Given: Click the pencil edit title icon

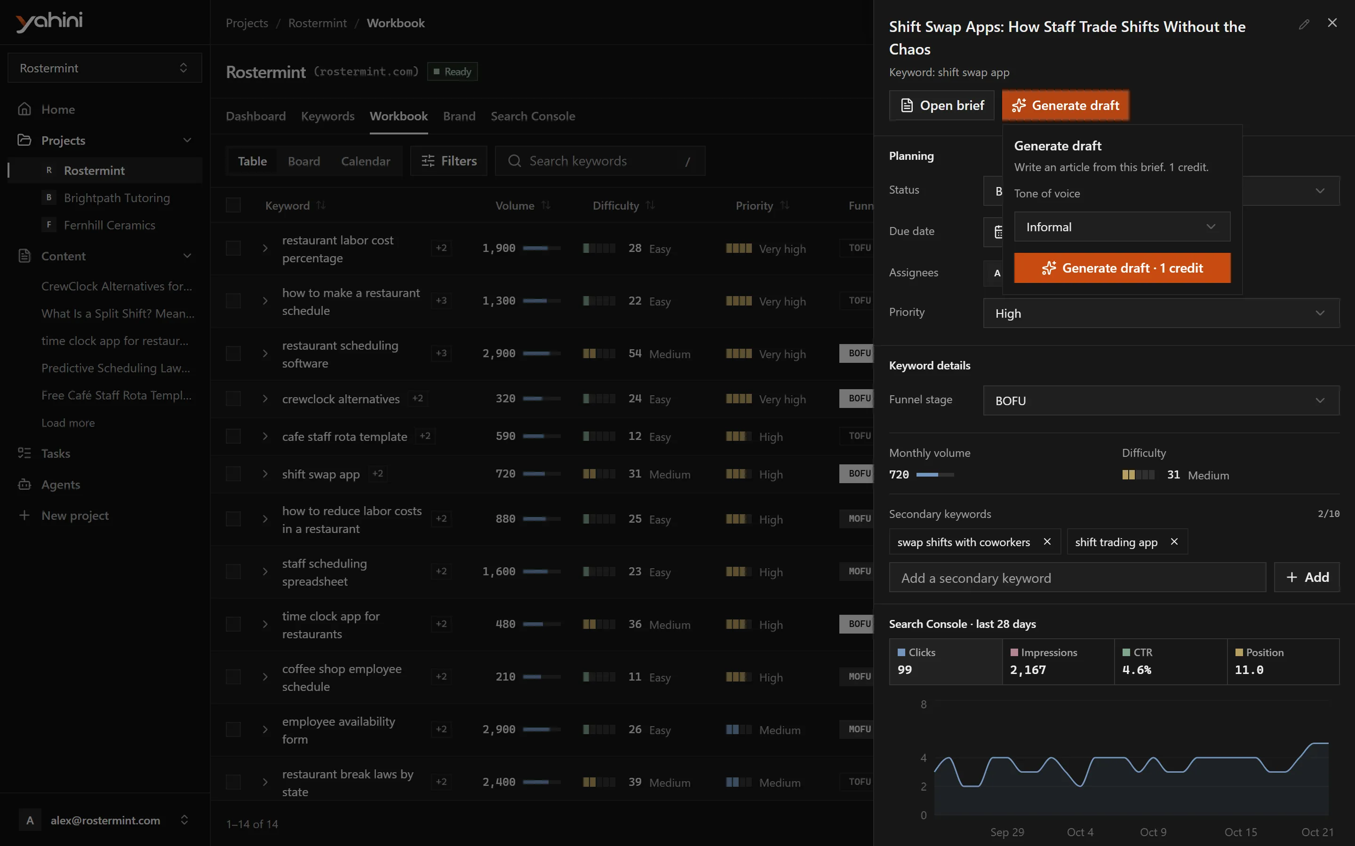Looking at the screenshot, I should tap(1304, 24).
